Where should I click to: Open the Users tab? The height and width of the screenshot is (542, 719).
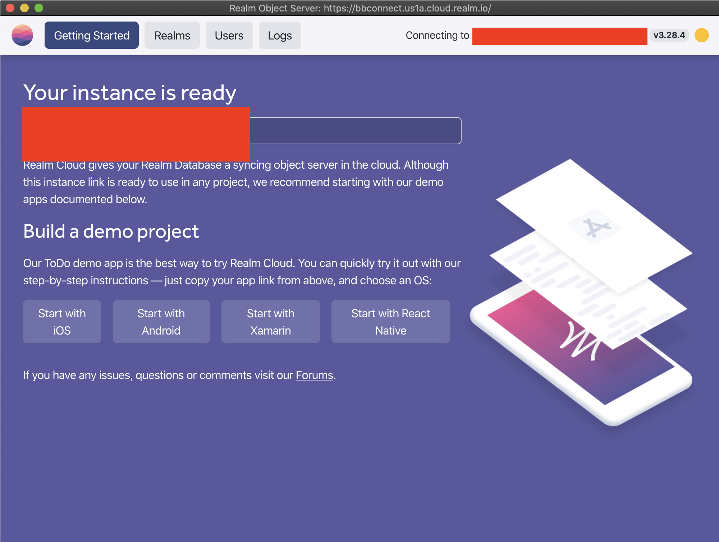(x=229, y=35)
